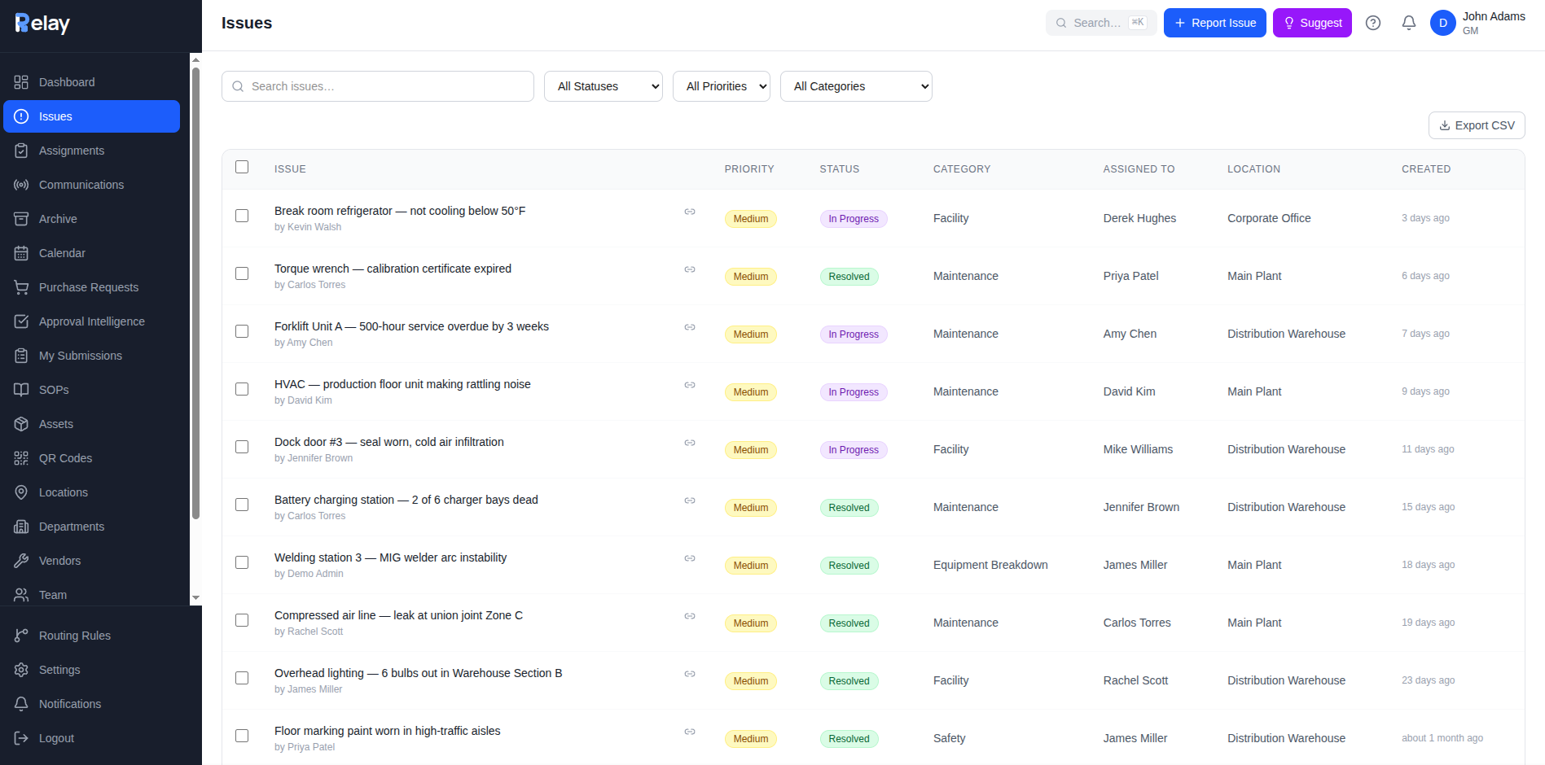Toggle the select-all issues checkbox in header

[242, 167]
